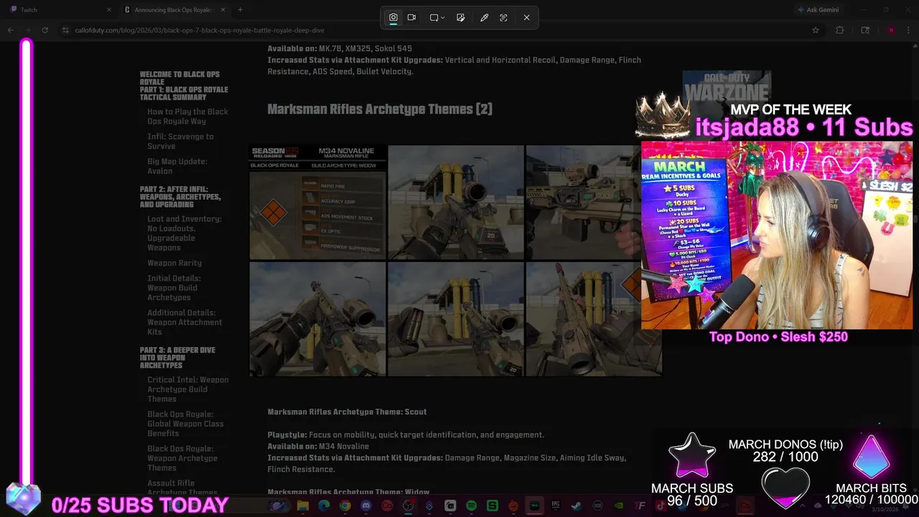Open bottom left rifle inspect image
The height and width of the screenshot is (517, 919).
pos(317,319)
